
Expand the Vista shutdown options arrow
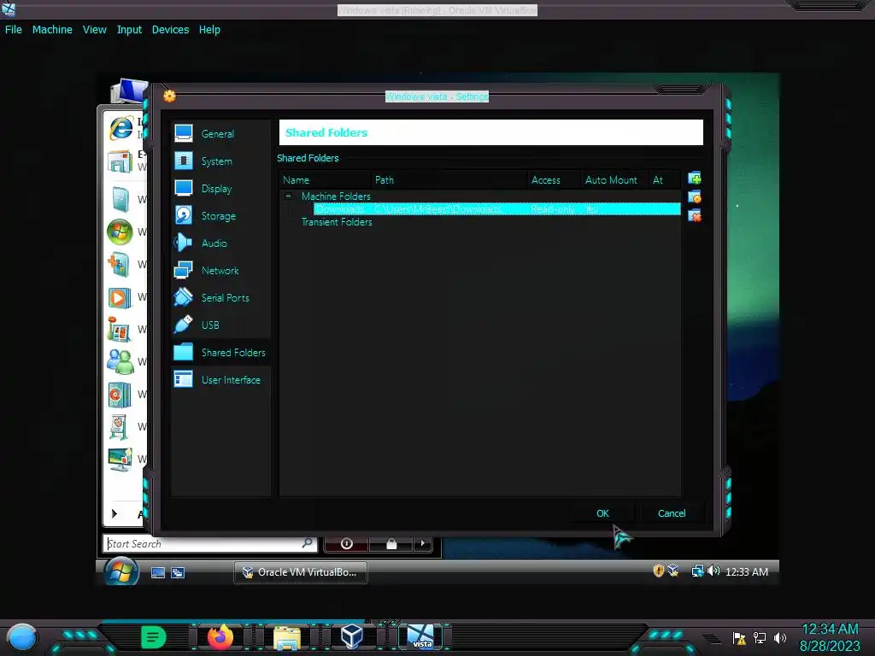(423, 543)
